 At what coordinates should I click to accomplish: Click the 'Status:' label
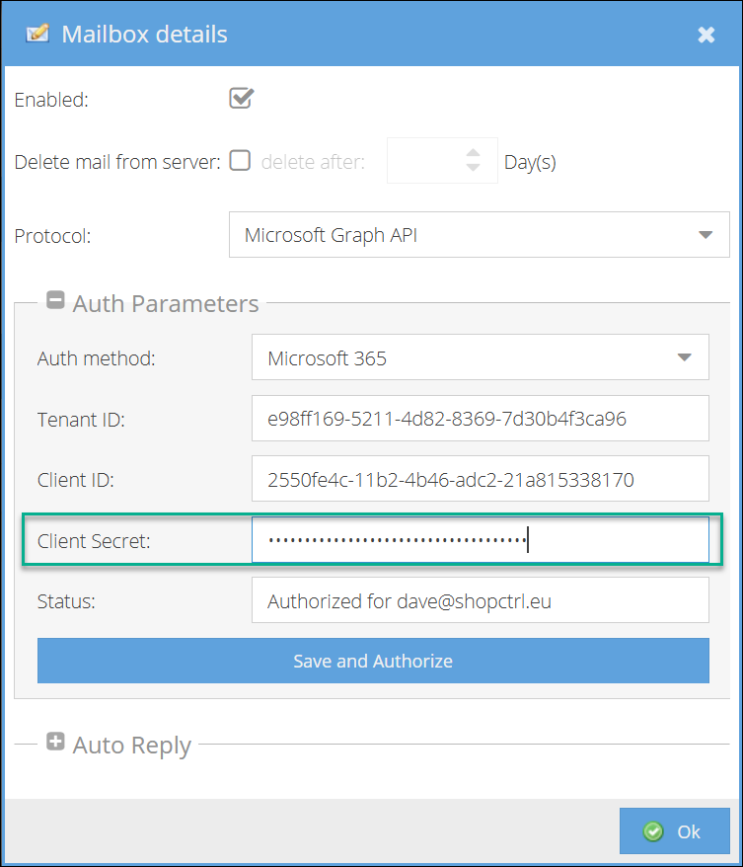point(66,601)
